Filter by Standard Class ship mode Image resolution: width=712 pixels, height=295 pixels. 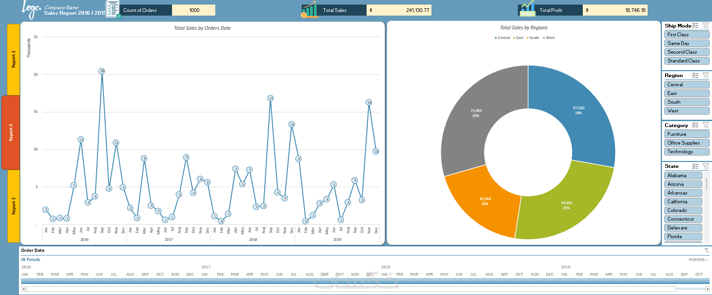pyautogui.click(x=687, y=61)
